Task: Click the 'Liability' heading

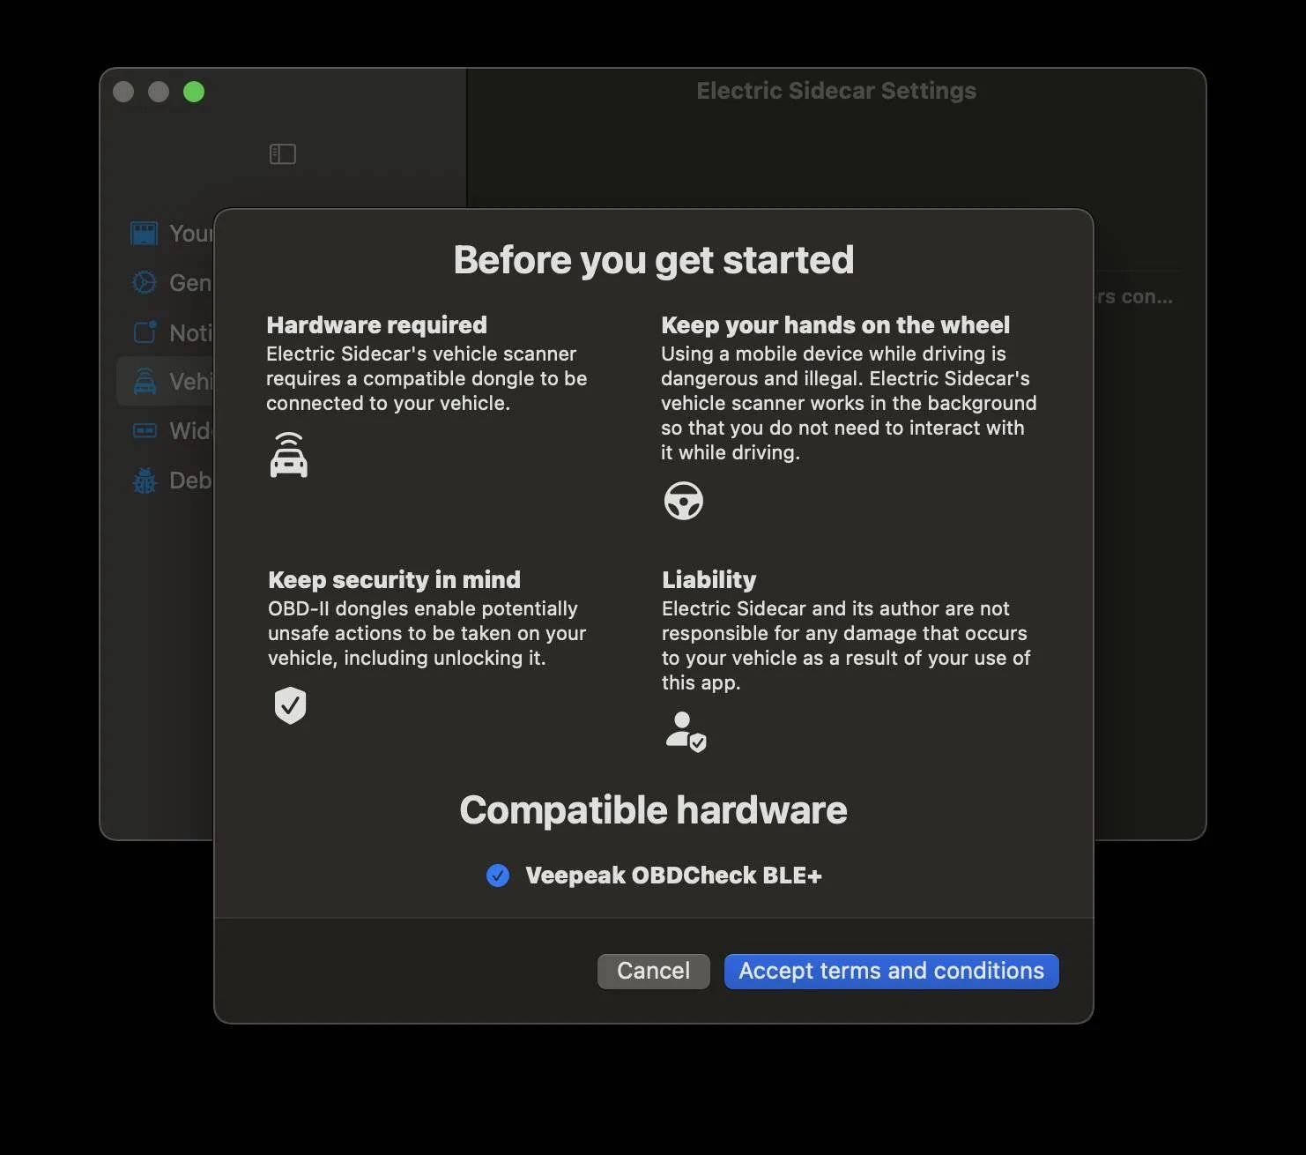Action: tap(709, 580)
